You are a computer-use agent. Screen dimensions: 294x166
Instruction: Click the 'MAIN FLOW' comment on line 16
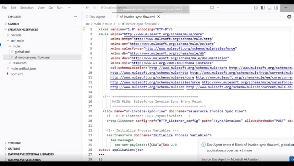[x=157, y=102]
